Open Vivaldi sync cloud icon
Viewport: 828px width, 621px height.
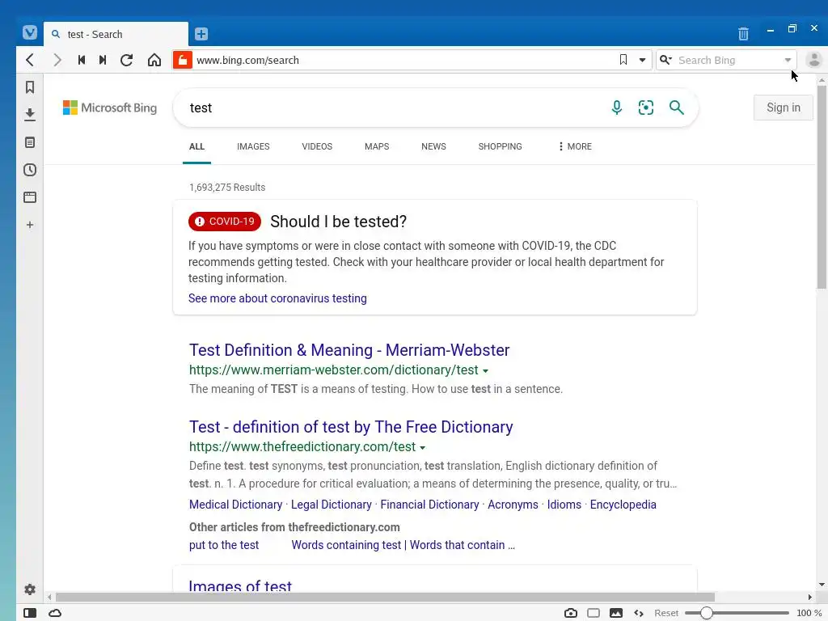click(x=55, y=613)
